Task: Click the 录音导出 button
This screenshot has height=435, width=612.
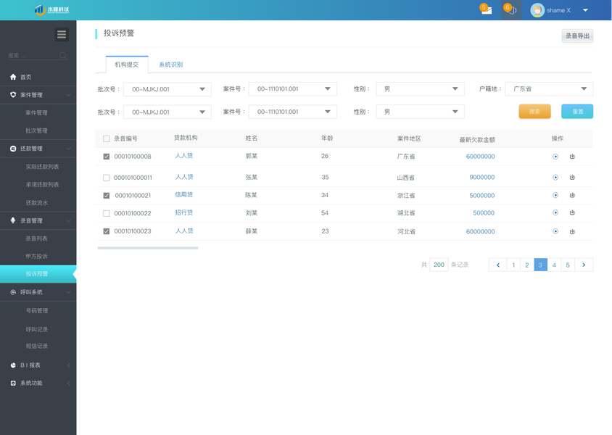Action: coord(577,36)
